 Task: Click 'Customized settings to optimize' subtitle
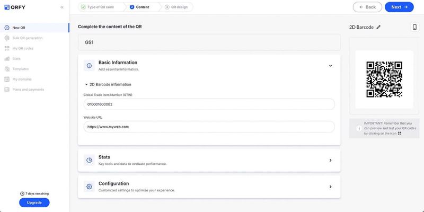[x=137, y=190]
